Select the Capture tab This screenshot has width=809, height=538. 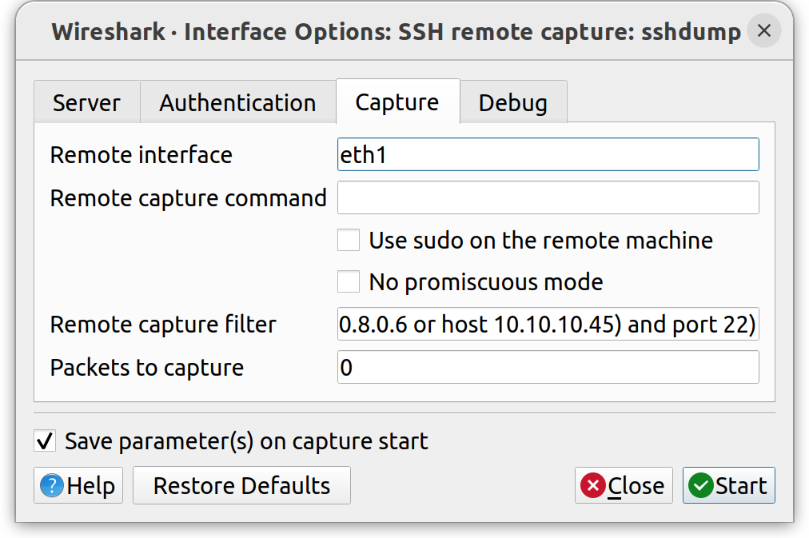[x=397, y=102]
